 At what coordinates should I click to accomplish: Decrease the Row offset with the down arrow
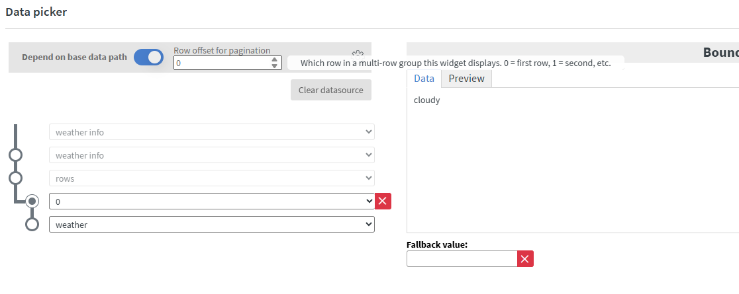pyautogui.click(x=274, y=66)
